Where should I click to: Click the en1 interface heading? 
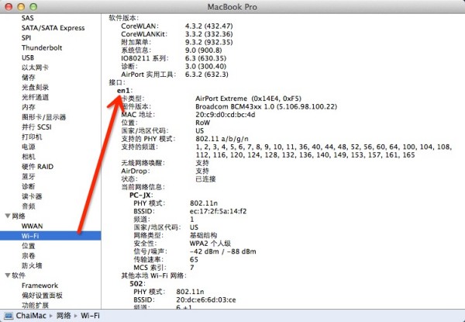(x=124, y=91)
